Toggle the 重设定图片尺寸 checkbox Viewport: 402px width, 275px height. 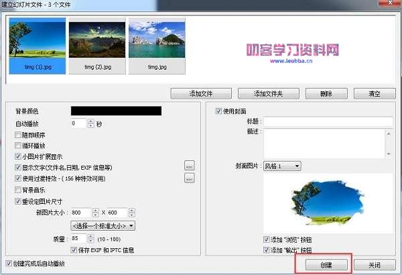click(18, 201)
